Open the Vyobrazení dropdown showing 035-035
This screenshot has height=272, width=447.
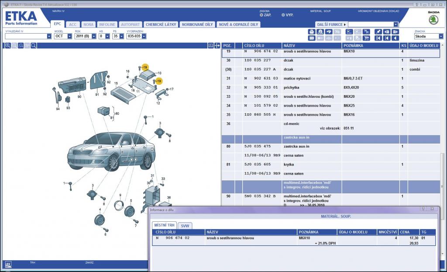pyautogui.click(x=144, y=36)
